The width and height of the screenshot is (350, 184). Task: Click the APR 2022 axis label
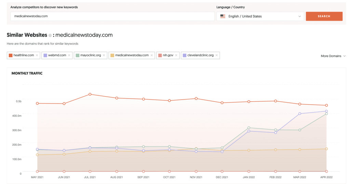[326, 177]
